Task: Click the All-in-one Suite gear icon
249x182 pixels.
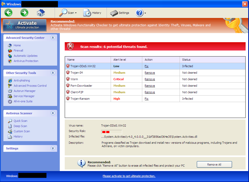Action: 10,101
